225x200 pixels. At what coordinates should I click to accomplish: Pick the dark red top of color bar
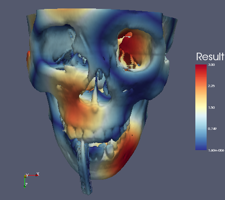(x=201, y=67)
